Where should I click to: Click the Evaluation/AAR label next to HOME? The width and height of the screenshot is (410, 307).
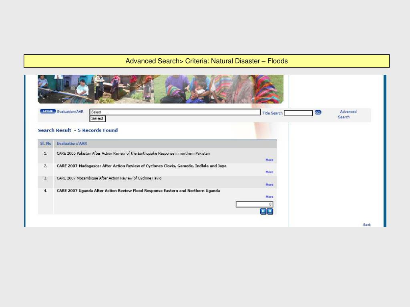coord(70,112)
